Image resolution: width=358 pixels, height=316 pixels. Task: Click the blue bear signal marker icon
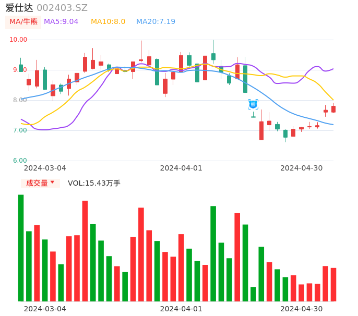pyautogui.click(x=253, y=104)
